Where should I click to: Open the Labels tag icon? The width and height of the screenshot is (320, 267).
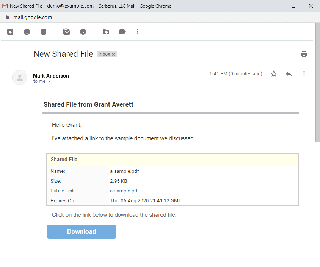click(122, 32)
